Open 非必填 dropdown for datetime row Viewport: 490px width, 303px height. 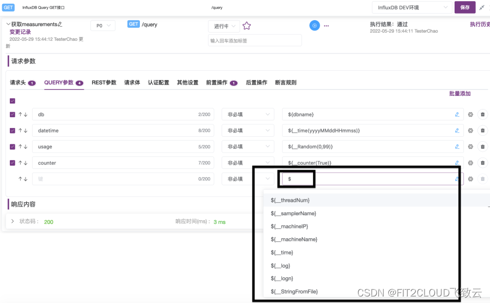pos(248,130)
